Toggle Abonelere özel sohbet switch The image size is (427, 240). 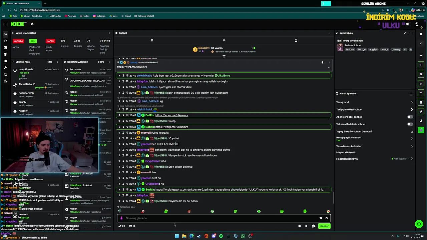point(410,117)
